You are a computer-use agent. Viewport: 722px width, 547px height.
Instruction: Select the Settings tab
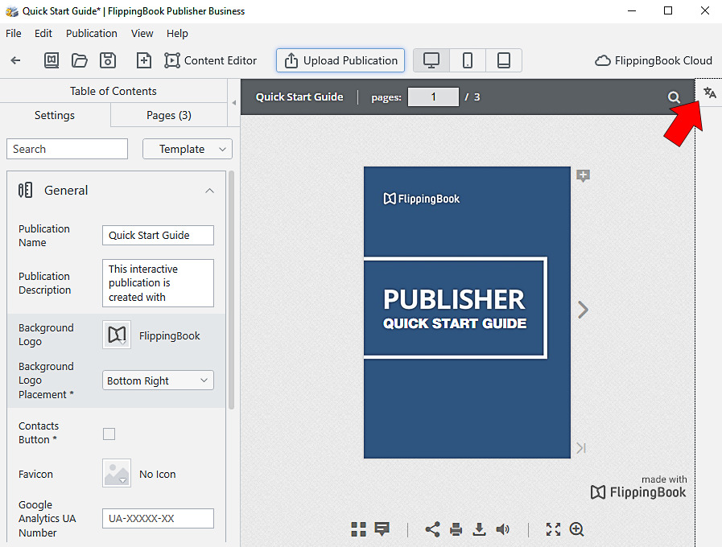click(55, 115)
